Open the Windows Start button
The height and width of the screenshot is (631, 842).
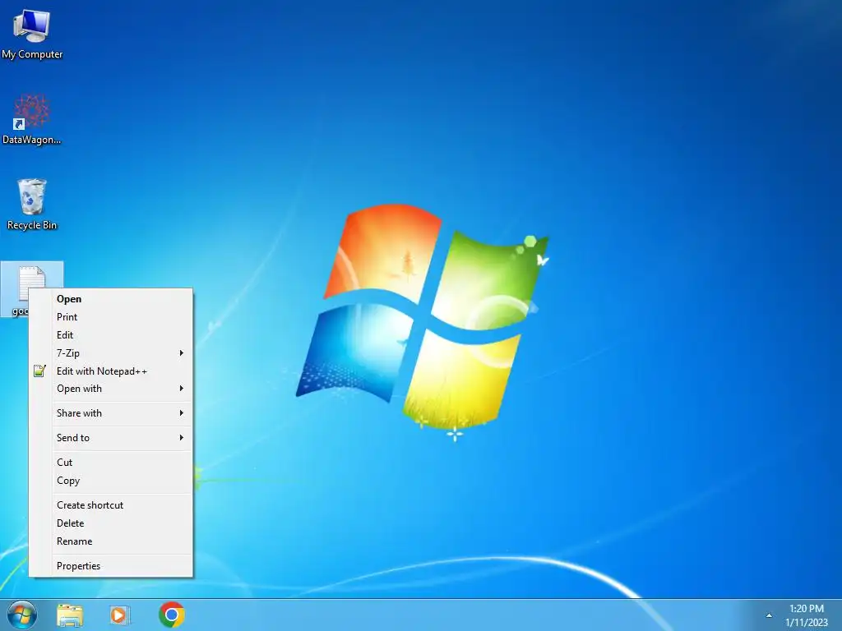(x=22, y=615)
